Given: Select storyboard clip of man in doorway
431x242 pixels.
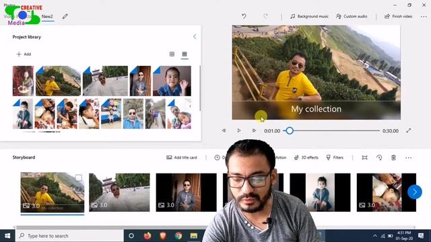Looking at the screenshot, I should click(186, 192).
